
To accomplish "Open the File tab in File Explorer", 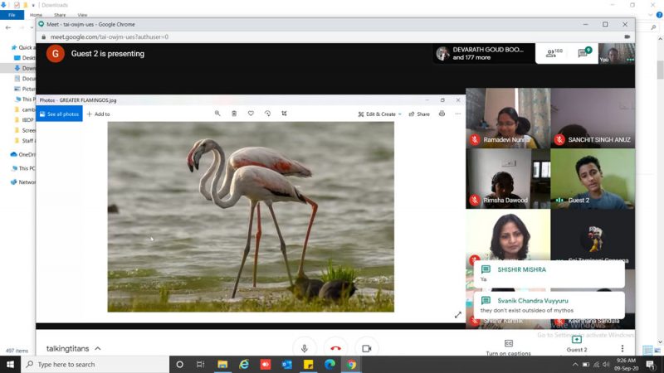I will click(12, 15).
